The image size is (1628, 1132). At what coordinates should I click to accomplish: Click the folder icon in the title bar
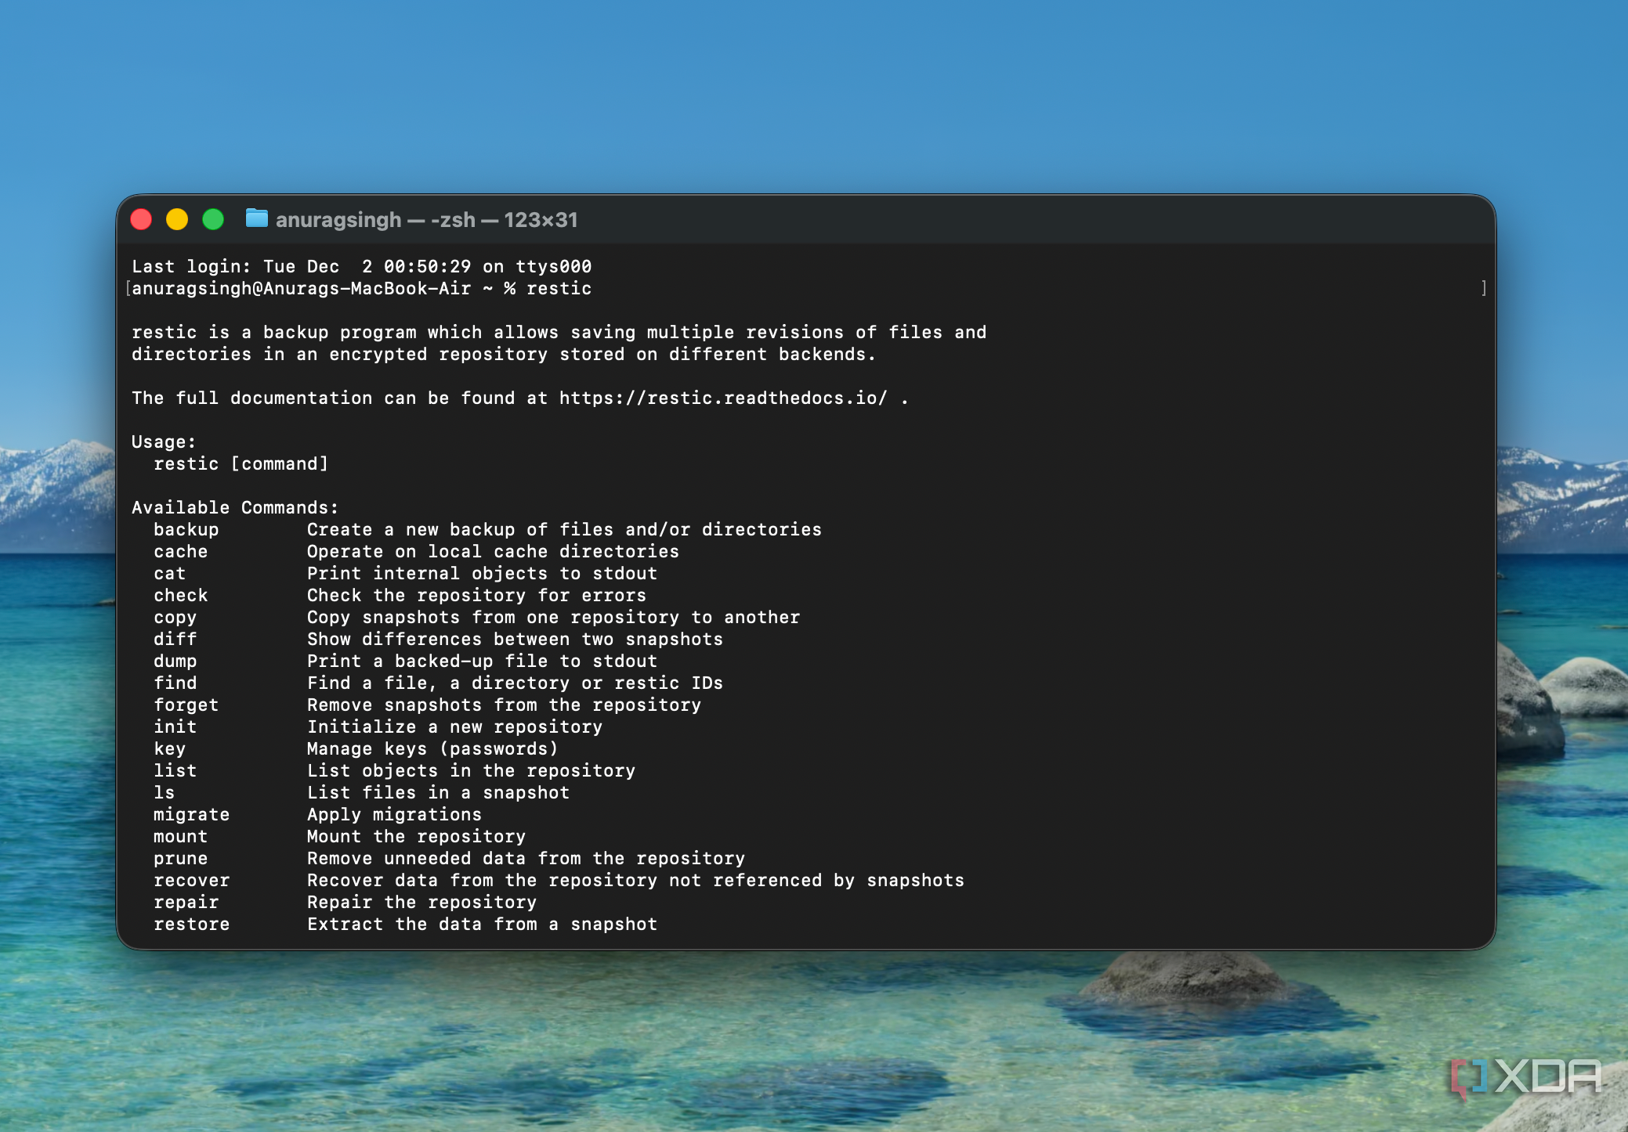257,218
